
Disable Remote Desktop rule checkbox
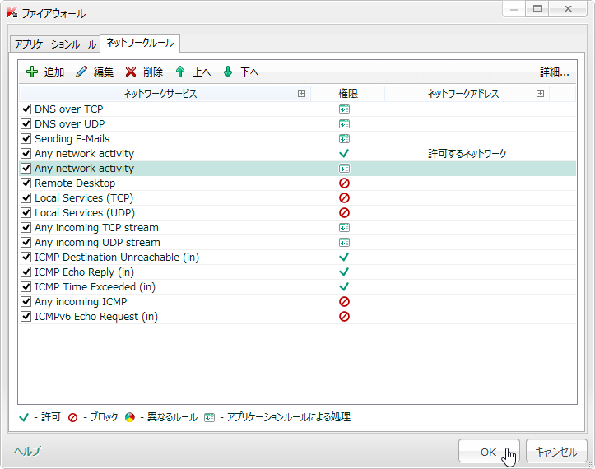[26, 183]
